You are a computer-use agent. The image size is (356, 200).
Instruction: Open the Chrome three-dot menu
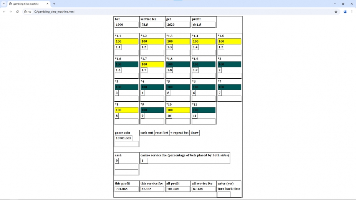pyautogui.click(x=352, y=12)
